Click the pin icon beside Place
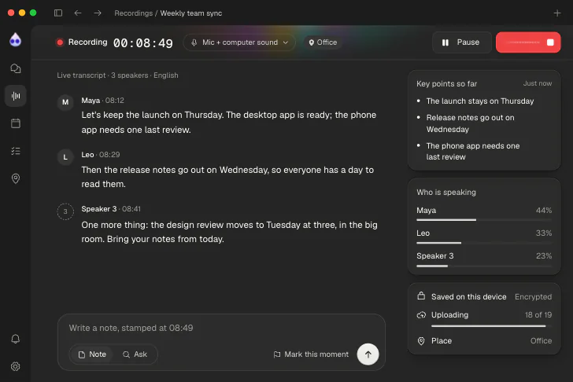This screenshot has width=573, height=382. click(x=421, y=341)
